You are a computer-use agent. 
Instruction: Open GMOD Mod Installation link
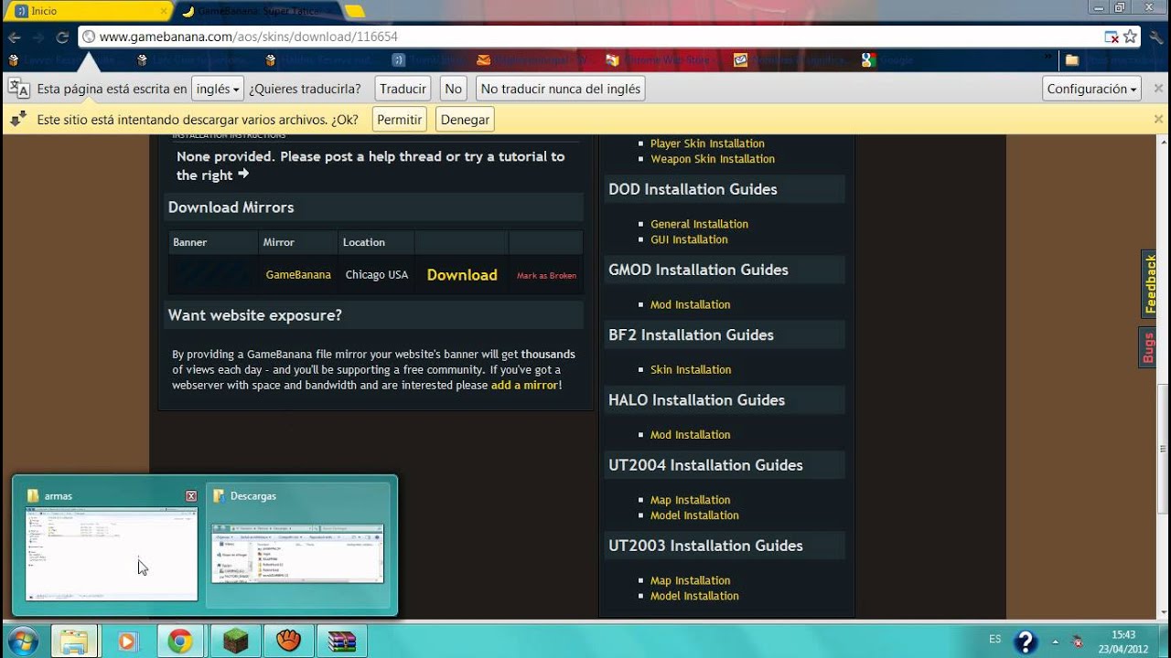pos(690,304)
